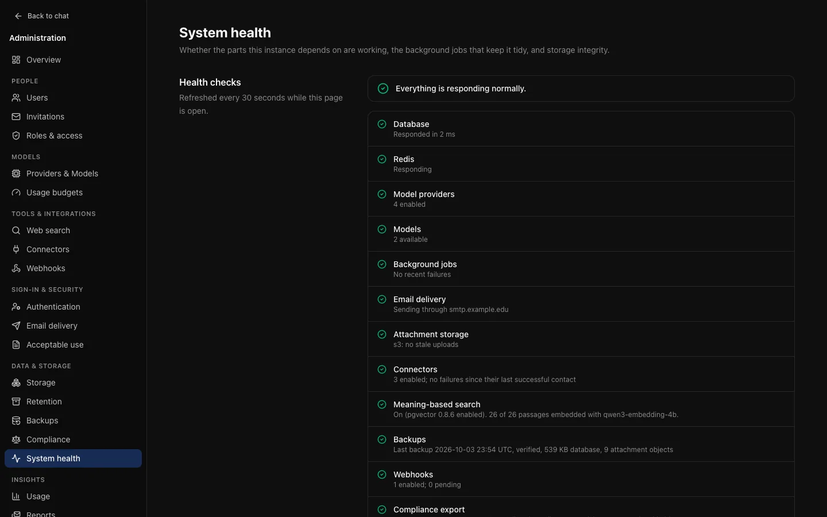The height and width of the screenshot is (517, 827).
Task: Click the Backups database icon in the sidebar
Action: point(16,420)
